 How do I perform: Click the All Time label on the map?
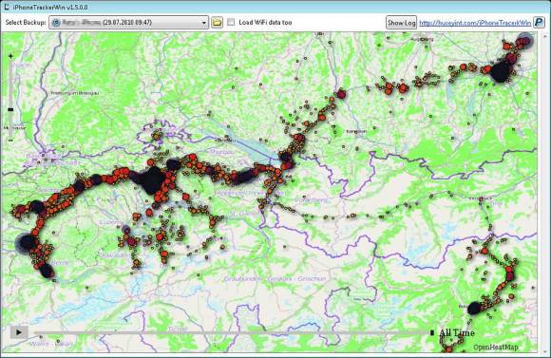pos(457,332)
